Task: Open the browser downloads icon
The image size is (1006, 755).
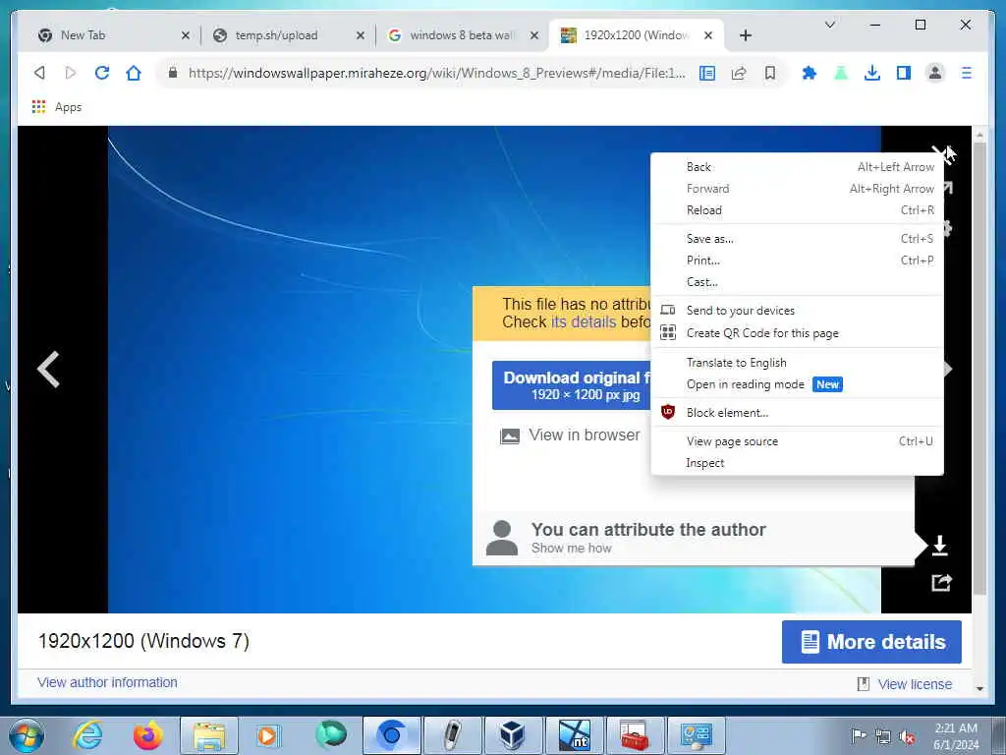Action: point(872,73)
